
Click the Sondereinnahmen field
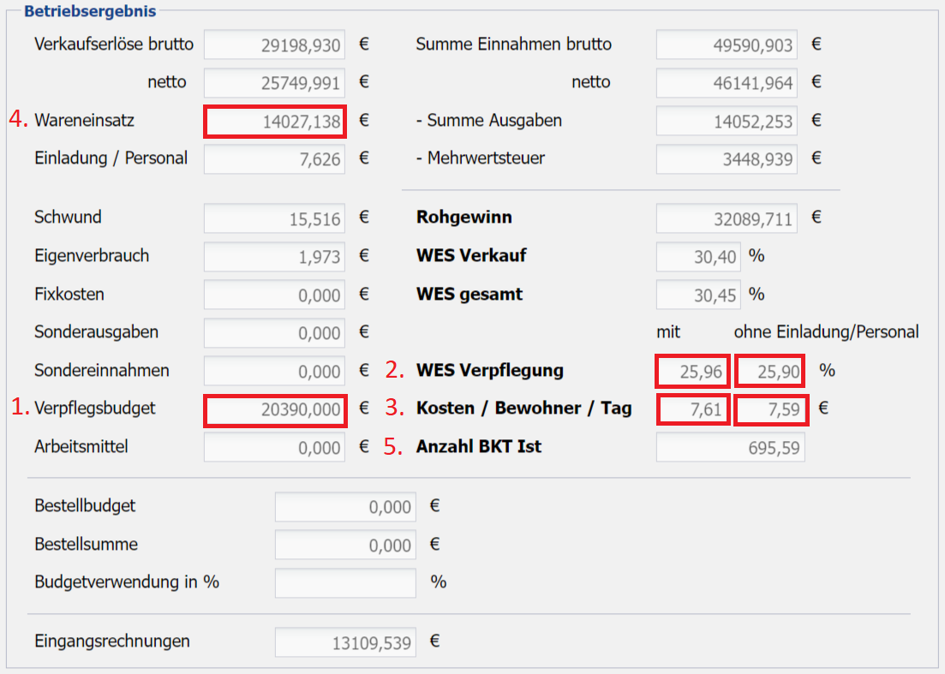pos(274,372)
